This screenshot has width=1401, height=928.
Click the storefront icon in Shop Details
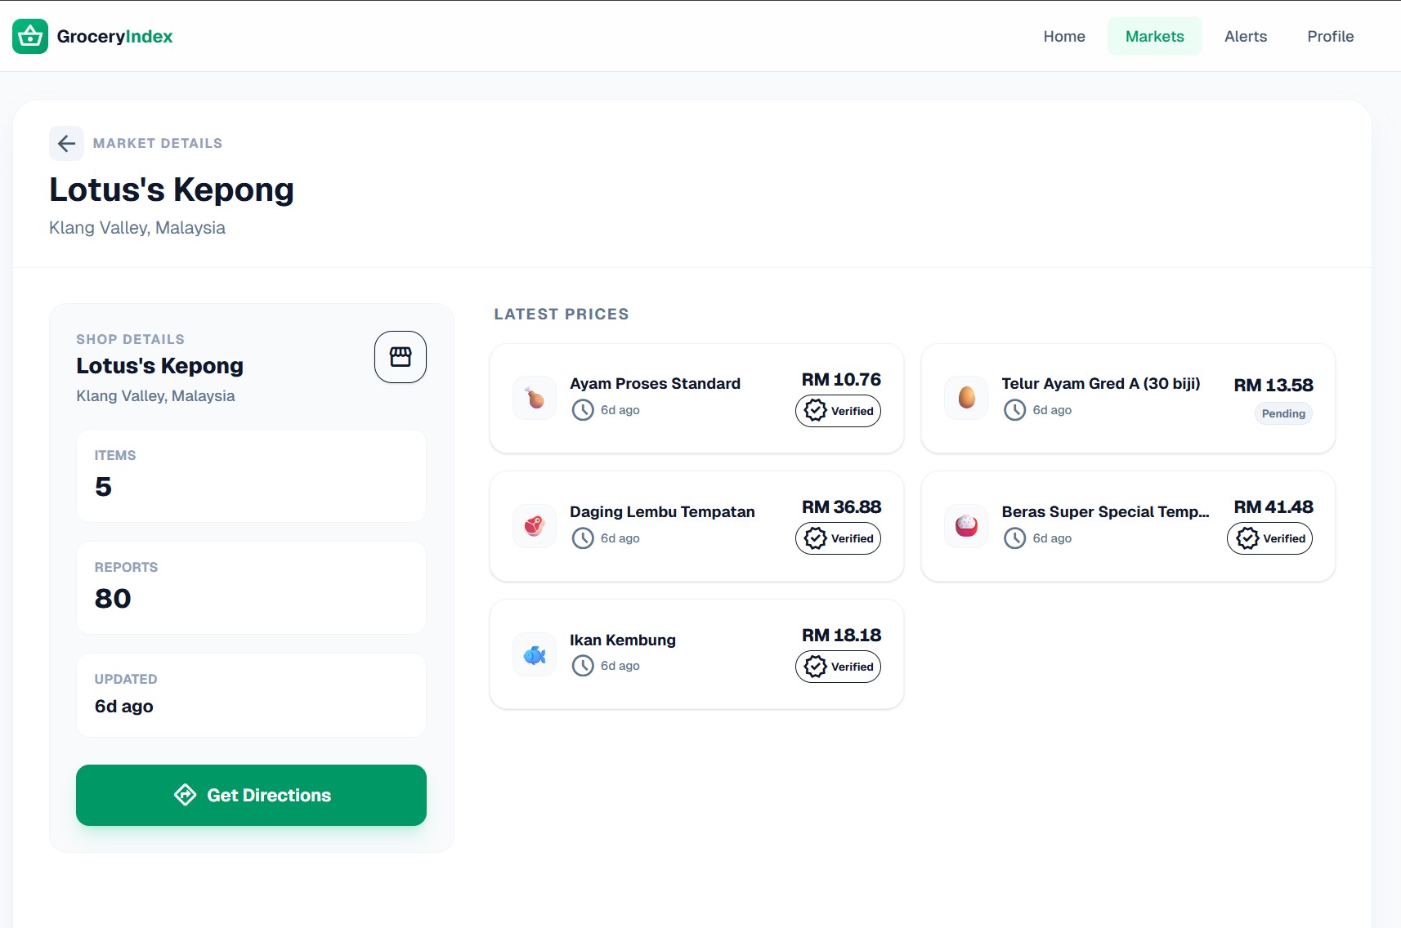point(401,357)
